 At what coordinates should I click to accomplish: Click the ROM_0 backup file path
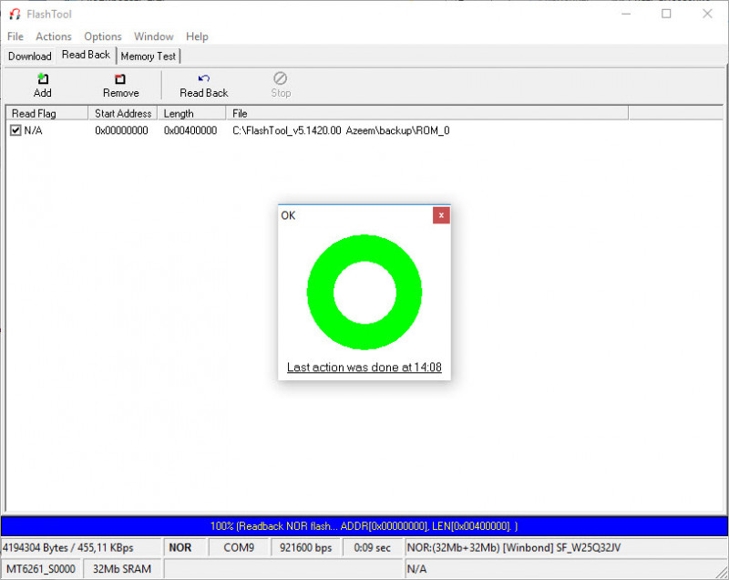coord(341,130)
